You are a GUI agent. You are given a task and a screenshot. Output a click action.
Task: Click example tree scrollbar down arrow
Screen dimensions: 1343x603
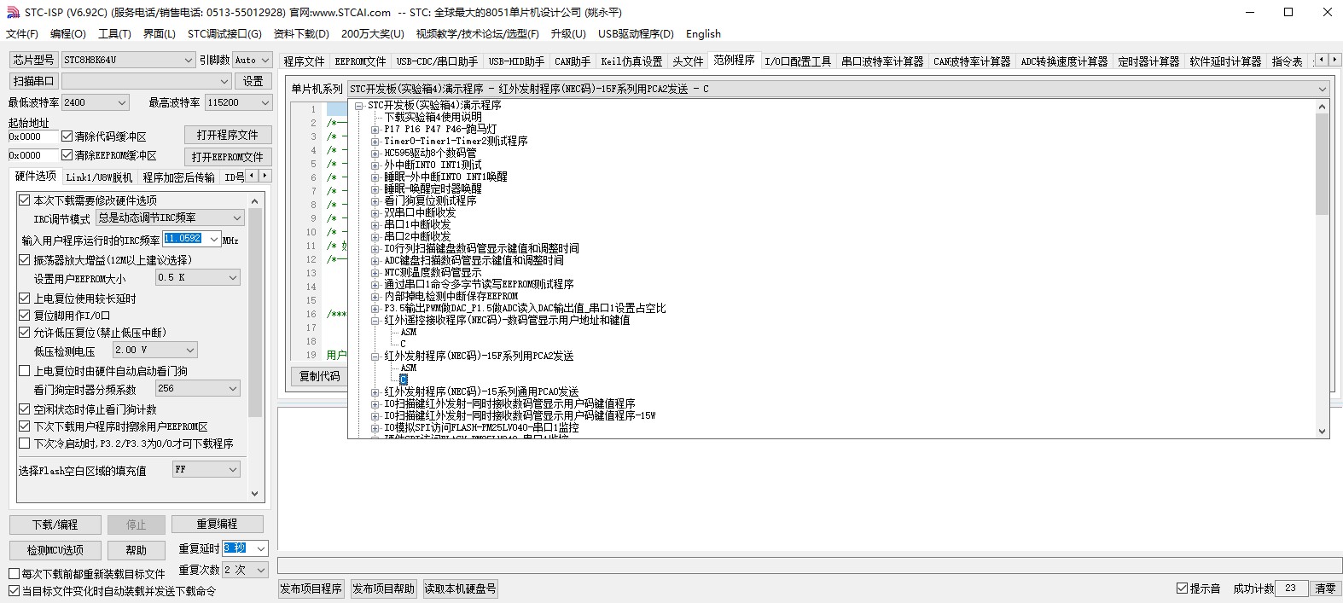[x=1323, y=432]
